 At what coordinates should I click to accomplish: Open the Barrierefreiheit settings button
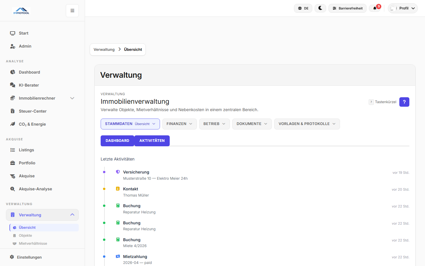click(x=347, y=8)
